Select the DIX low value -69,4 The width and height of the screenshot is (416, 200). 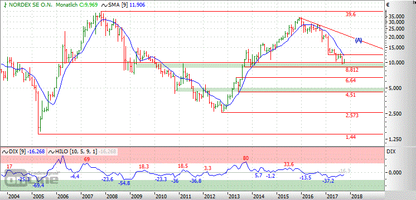click(x=38, y=186)
